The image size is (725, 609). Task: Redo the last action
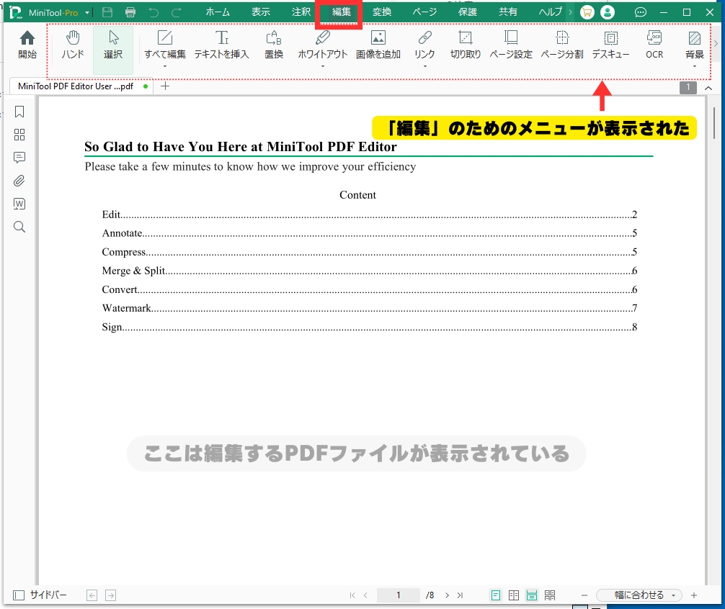(x=176, y=12)
